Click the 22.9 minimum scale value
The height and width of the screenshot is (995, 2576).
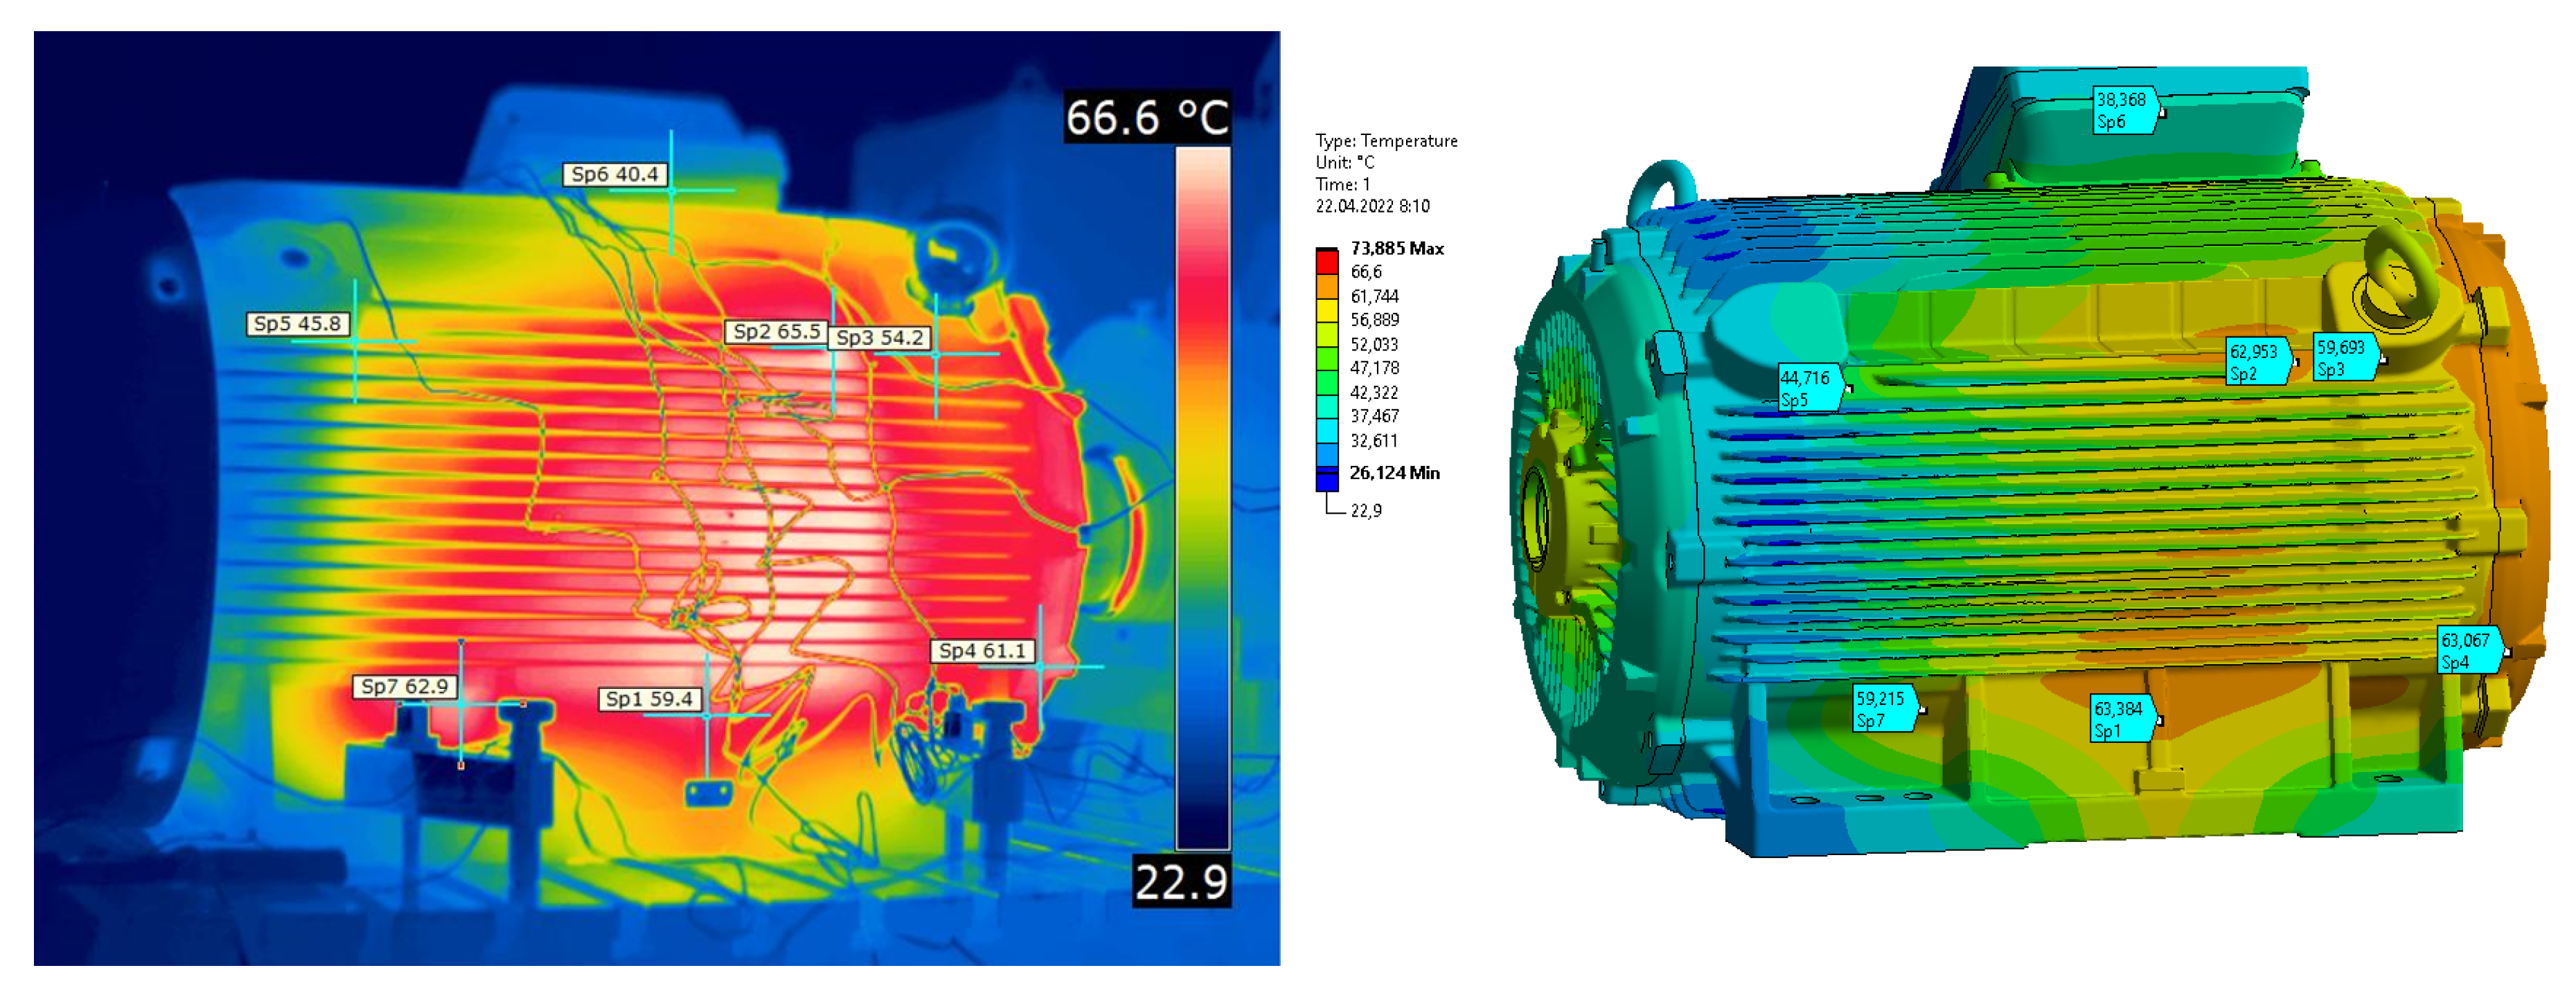(x=1180, y=882)
